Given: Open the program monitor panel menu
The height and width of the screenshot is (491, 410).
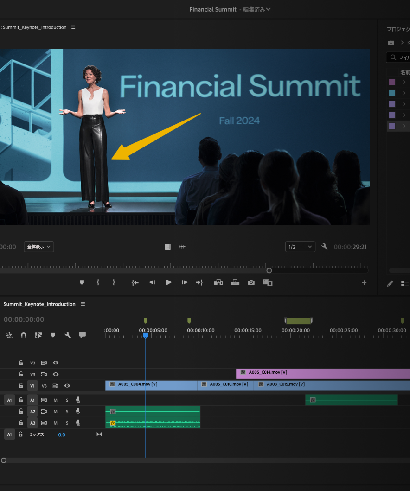Looking at the screenshot, I should click(x=73, y=27).
